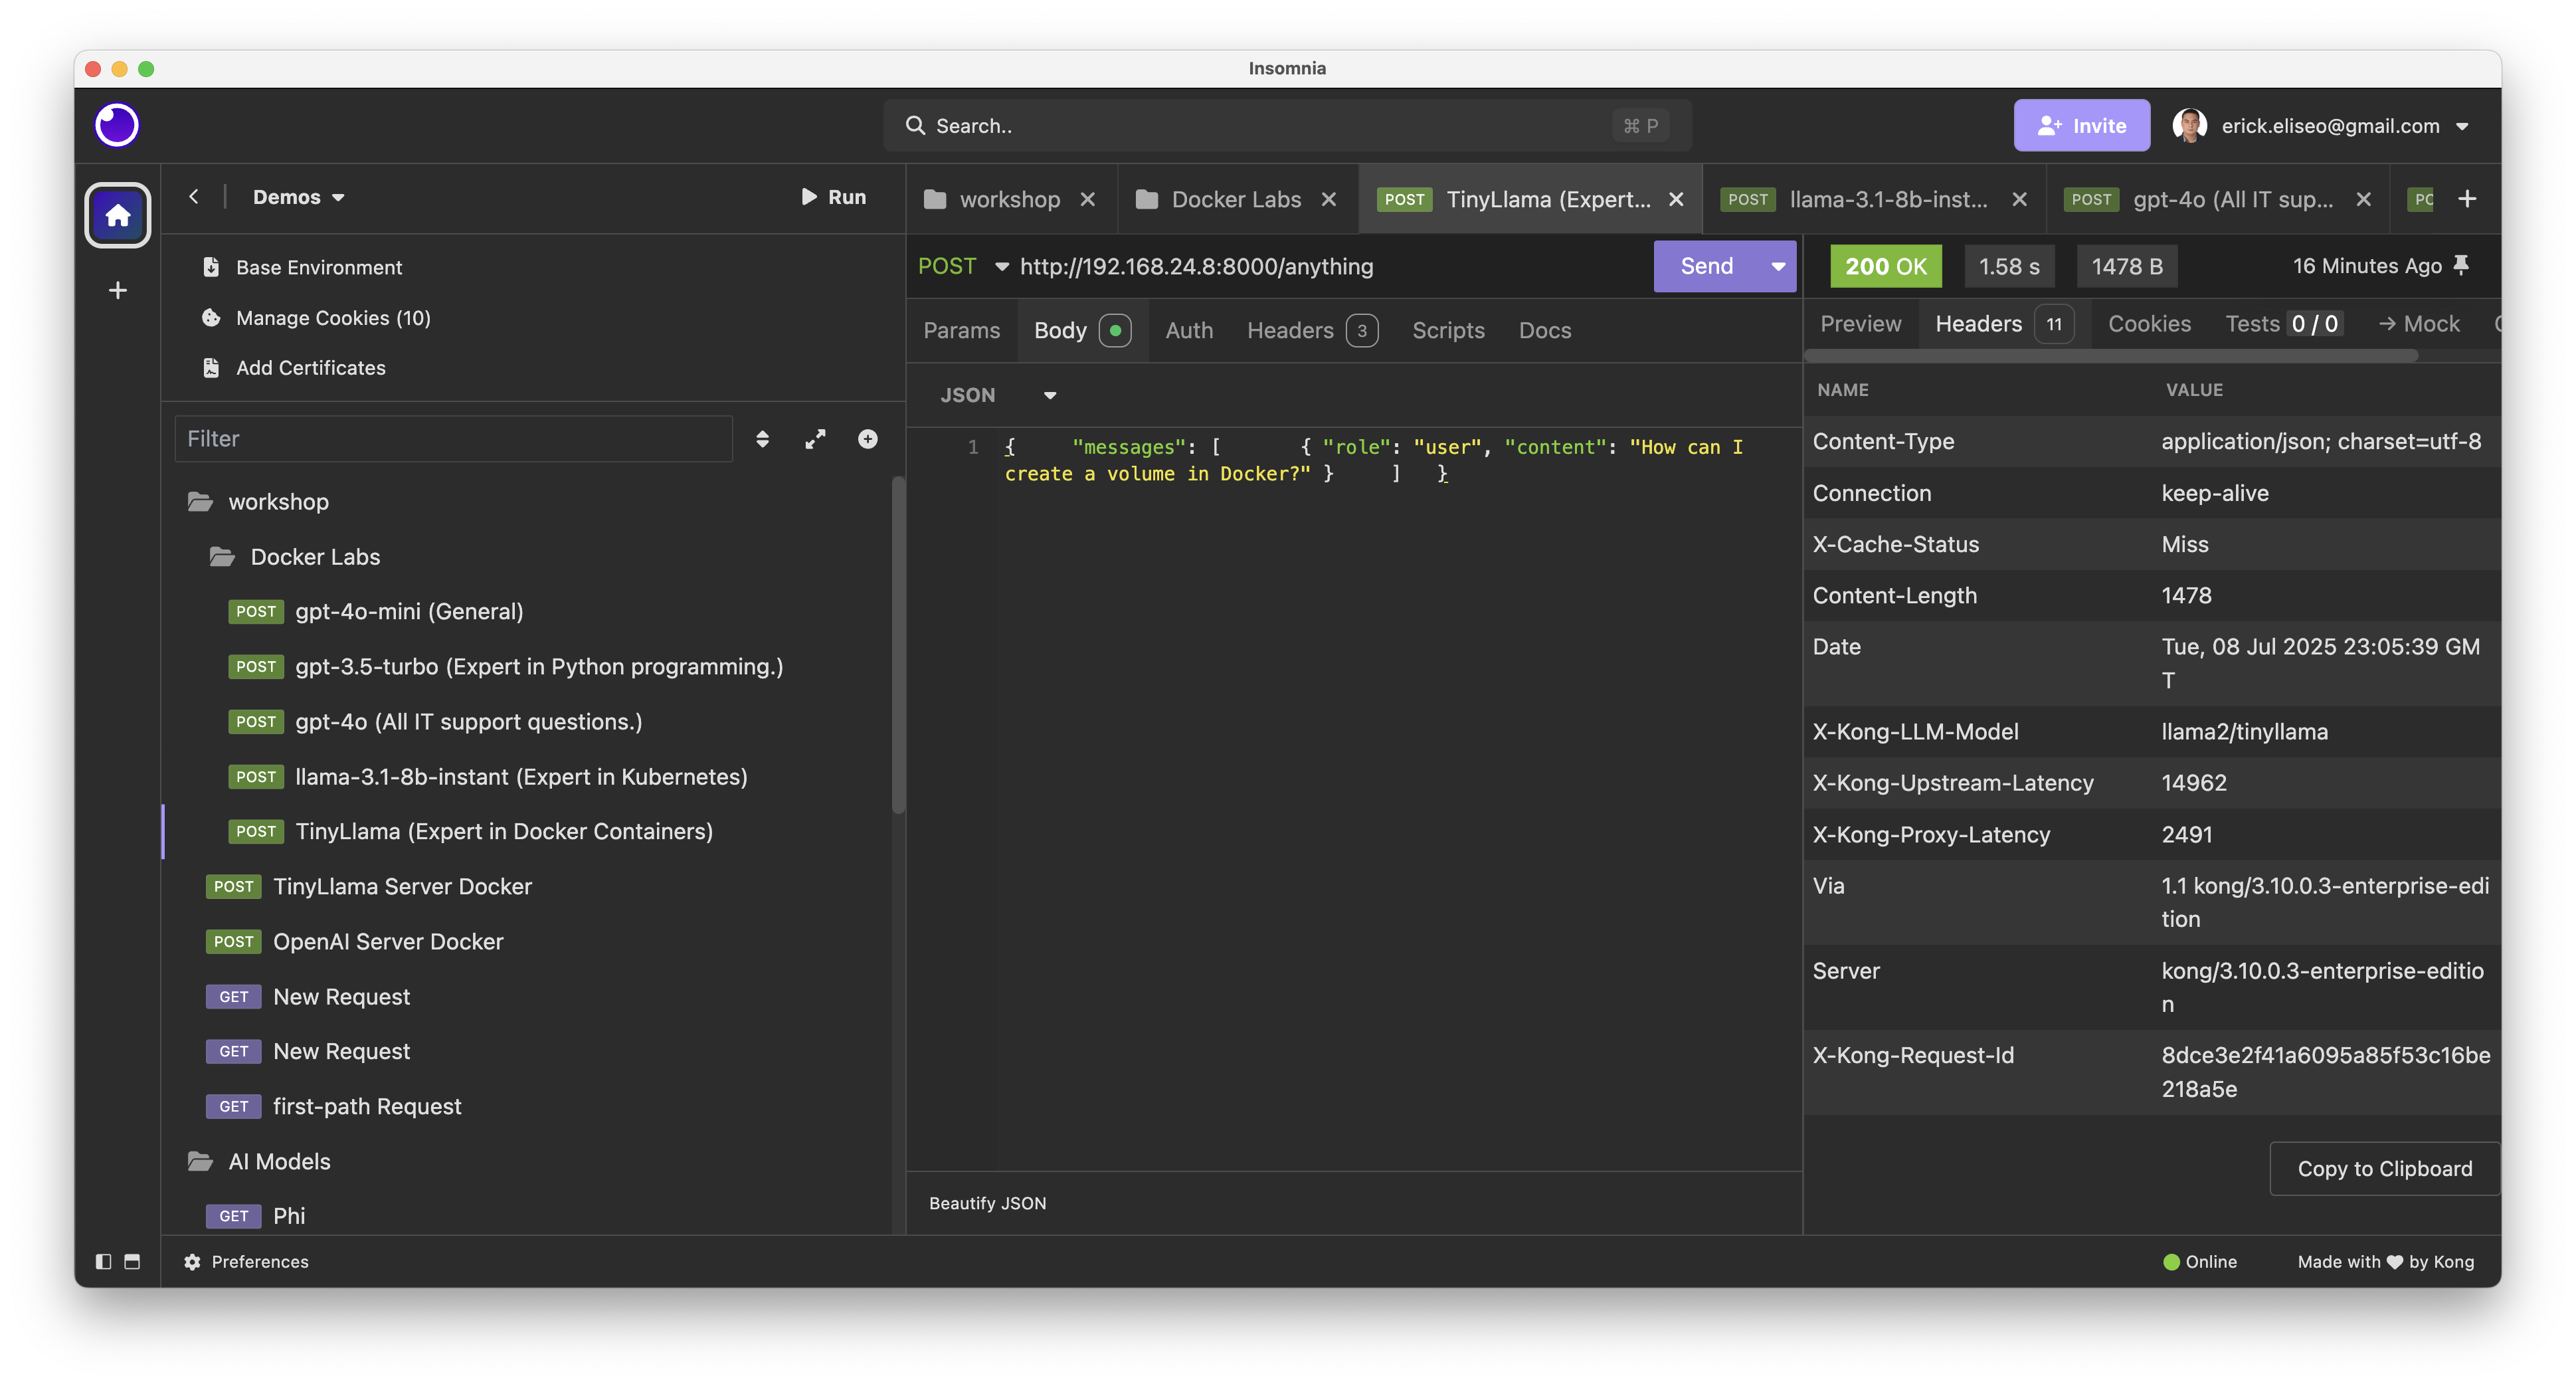The height and width of the screenshot is (1386, 2576).
Task: Click the expand-all folders icon
Action: (815, 439)
